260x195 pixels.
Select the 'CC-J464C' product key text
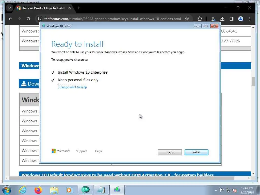(229, 31)
